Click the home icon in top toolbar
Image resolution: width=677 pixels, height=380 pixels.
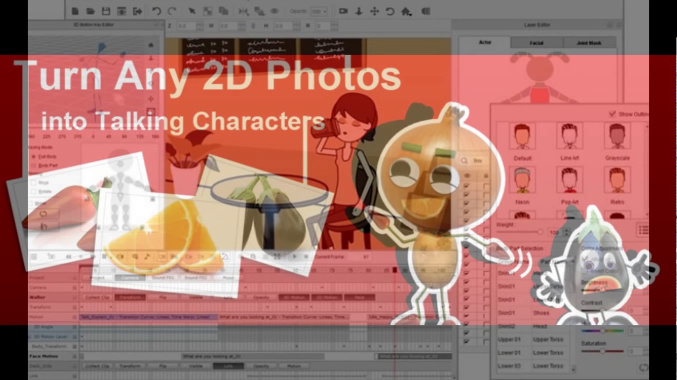click(406, 11)
